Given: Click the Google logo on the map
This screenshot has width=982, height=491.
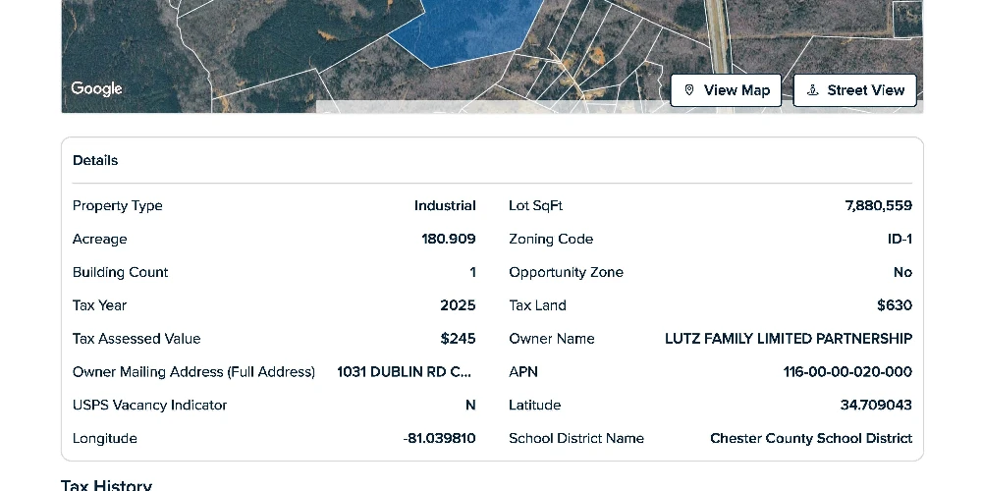Looking at the screenshot, I should tap(96, 89).
